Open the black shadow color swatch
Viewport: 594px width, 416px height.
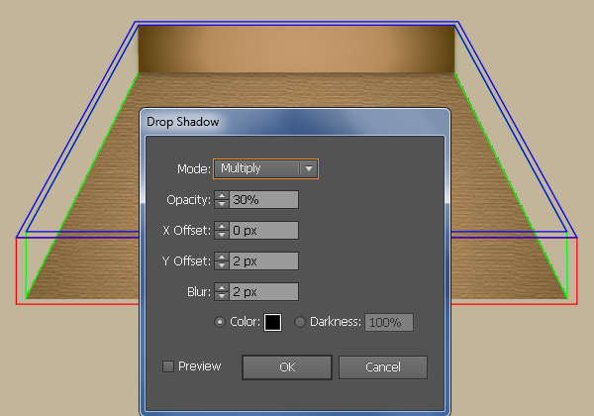click(x=273, y=323)
